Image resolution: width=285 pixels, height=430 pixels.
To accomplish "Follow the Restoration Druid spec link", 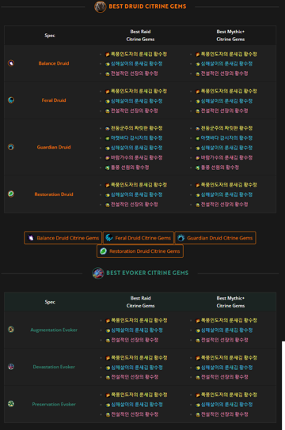I will pyautogui.click(x=54, y=194).
